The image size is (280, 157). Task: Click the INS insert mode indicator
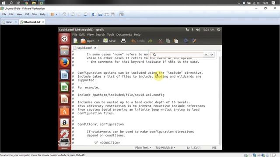click(214, 147)
